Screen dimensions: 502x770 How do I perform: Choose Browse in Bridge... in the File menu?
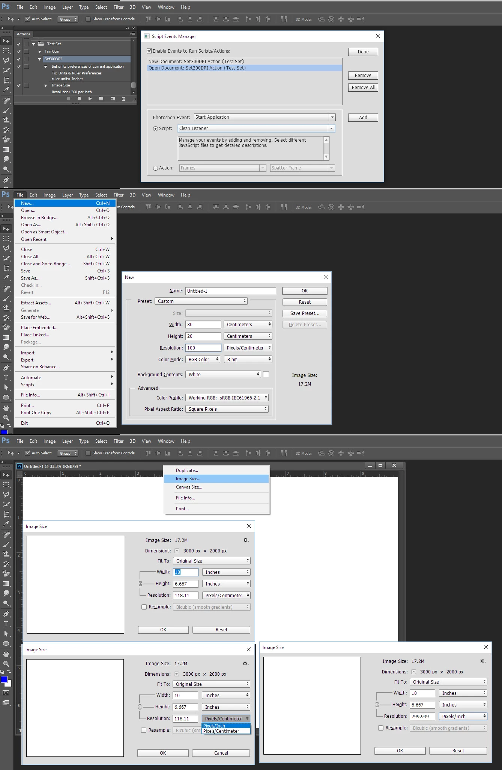tap(65, 218)
